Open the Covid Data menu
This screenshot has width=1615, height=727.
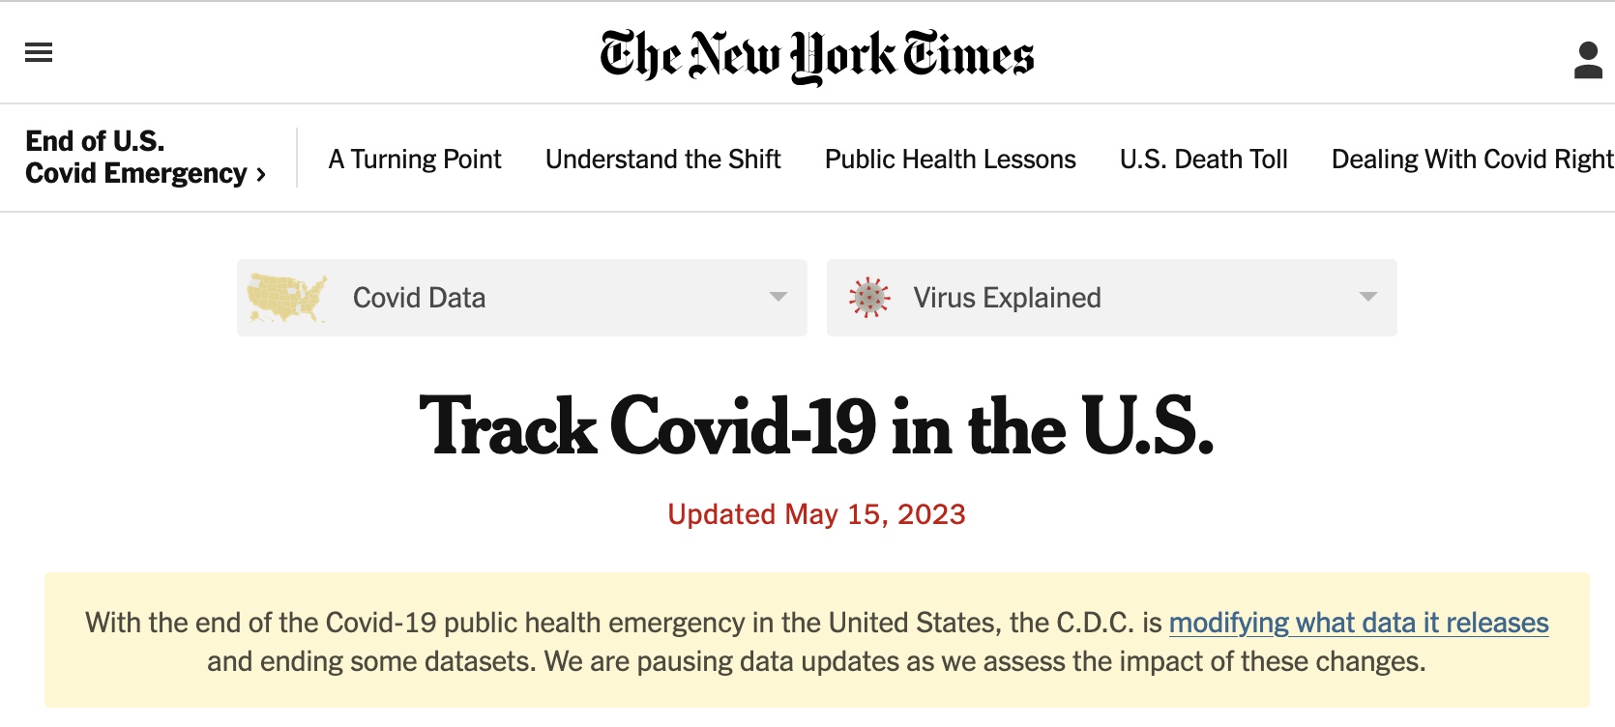(420, 298)
